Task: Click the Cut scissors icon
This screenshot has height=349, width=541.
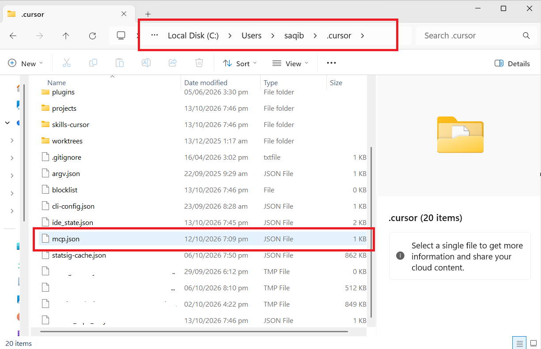Action: (x=67, y=63)
